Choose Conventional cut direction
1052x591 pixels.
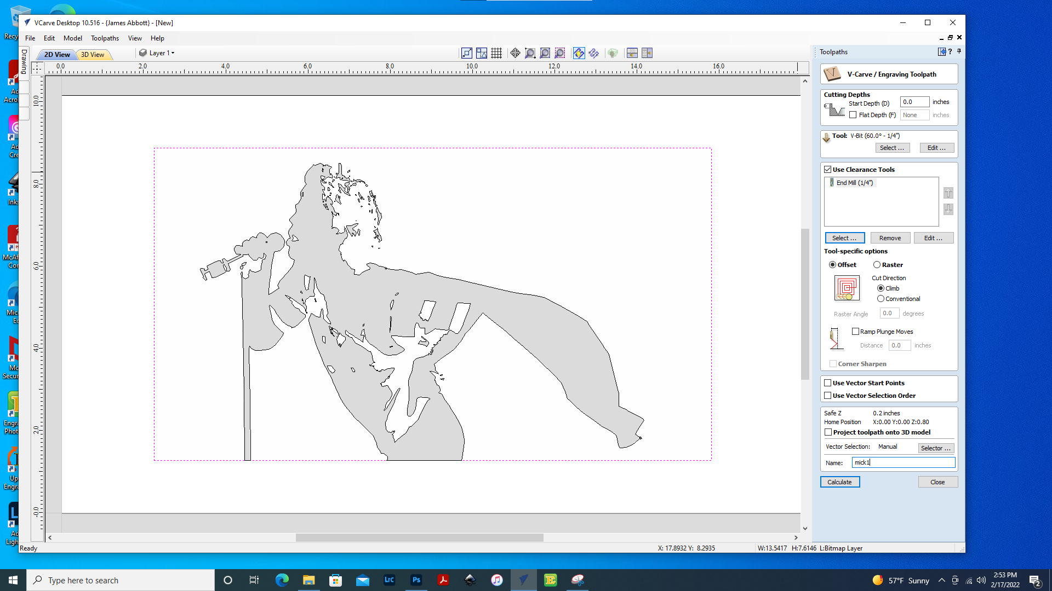pyautogui.click(x=881, y=299)
